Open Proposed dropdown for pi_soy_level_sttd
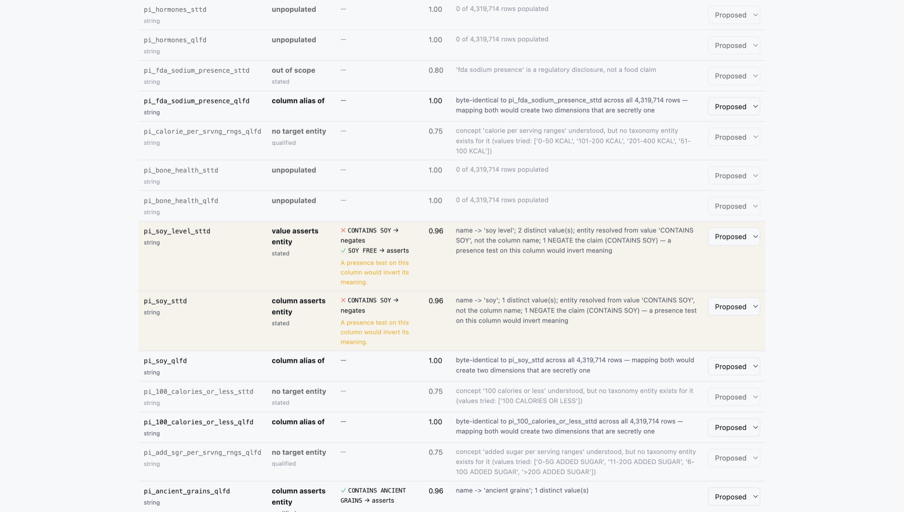The width and height of the screenshot is (904, 512). pyautogui.click(x=734, y=237)
